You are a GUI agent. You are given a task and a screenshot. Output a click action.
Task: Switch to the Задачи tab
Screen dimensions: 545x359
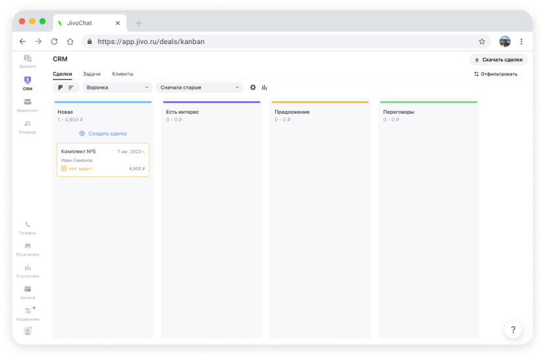[91, 74]
